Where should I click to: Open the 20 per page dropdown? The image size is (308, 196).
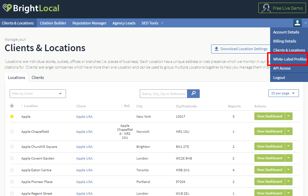point(284,93)
